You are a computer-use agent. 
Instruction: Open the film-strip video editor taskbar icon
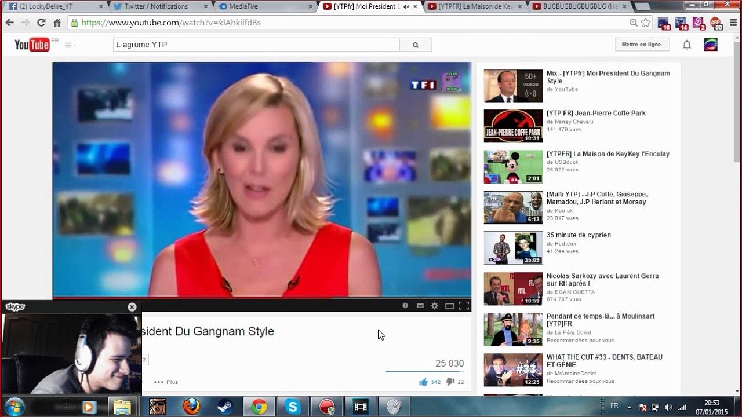tap(360, 407)
